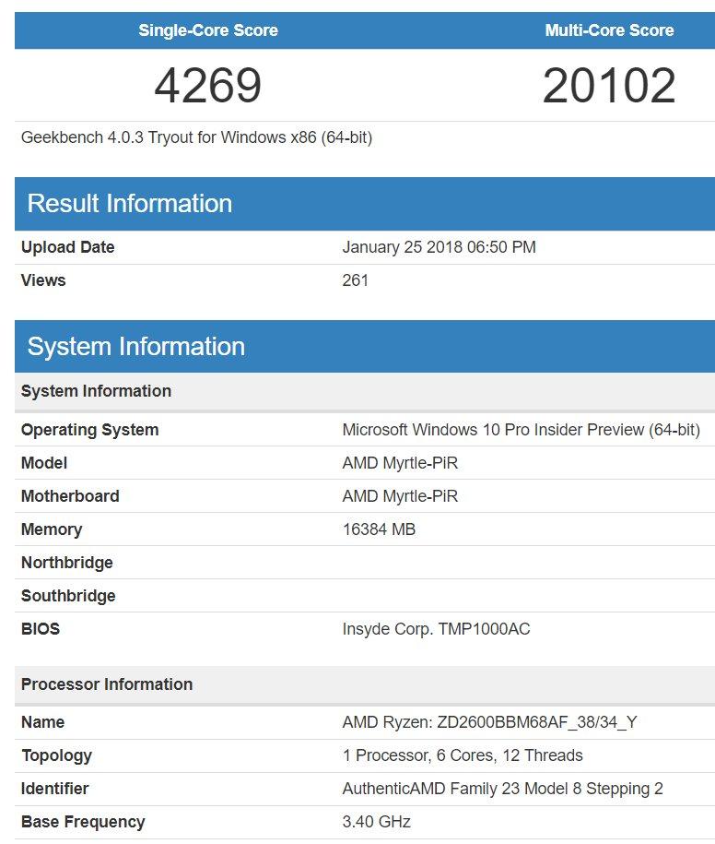This screenshot has height=844, width=715.
Task: Click the processor name AMD Ryzen ZD2600BBM68AF
Action: pos(489,722)
